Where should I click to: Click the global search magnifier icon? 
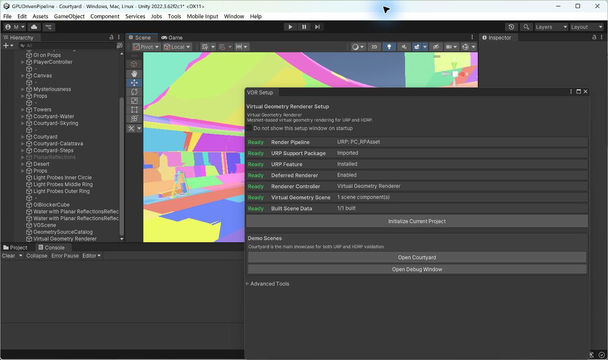[526, 27]
